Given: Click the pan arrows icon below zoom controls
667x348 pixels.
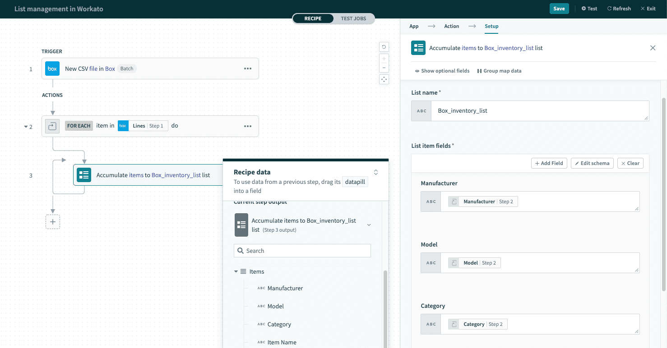Looking at the screenshot, I should pos(384,79).
